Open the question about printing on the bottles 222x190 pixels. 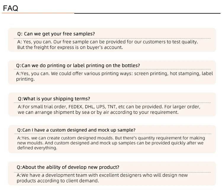(78, 66)
